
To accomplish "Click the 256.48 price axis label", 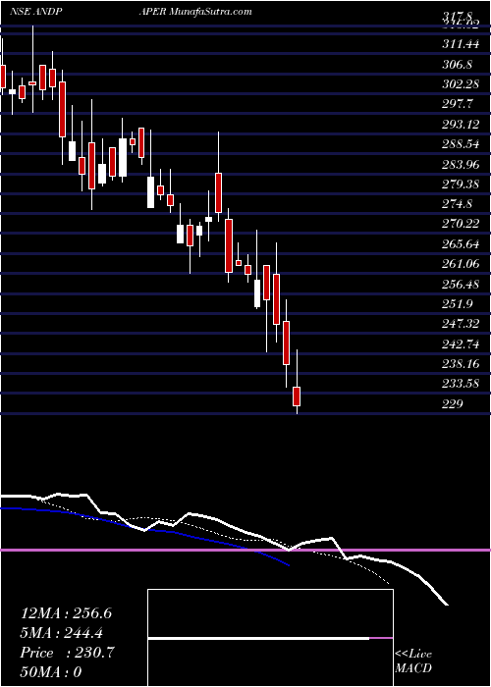I will pyautogui.click(x=461, y=285).
